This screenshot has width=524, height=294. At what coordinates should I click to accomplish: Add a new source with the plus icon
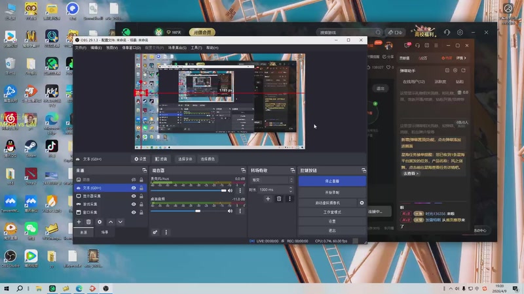point(79,222)
